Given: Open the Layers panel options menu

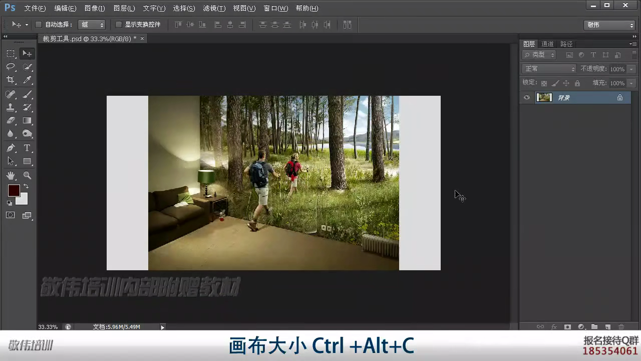Looking at the screenshot, I should point(633,44).
